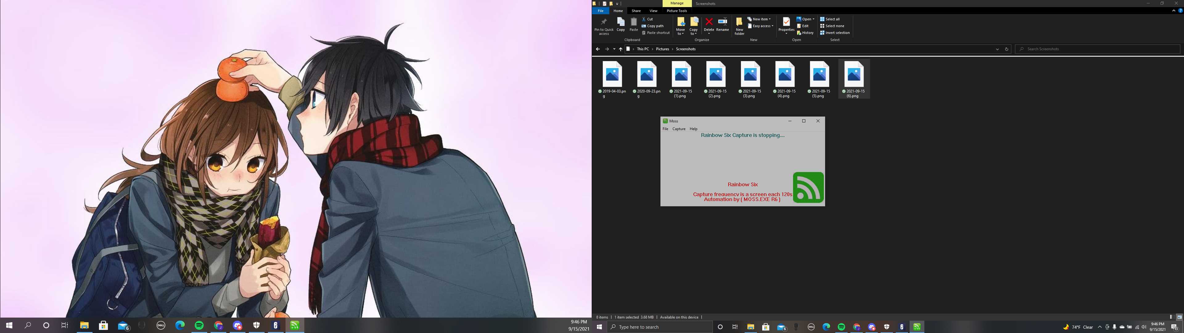
Task: Go back with the Explorer back arrow
Action: [x=598, y=49]
